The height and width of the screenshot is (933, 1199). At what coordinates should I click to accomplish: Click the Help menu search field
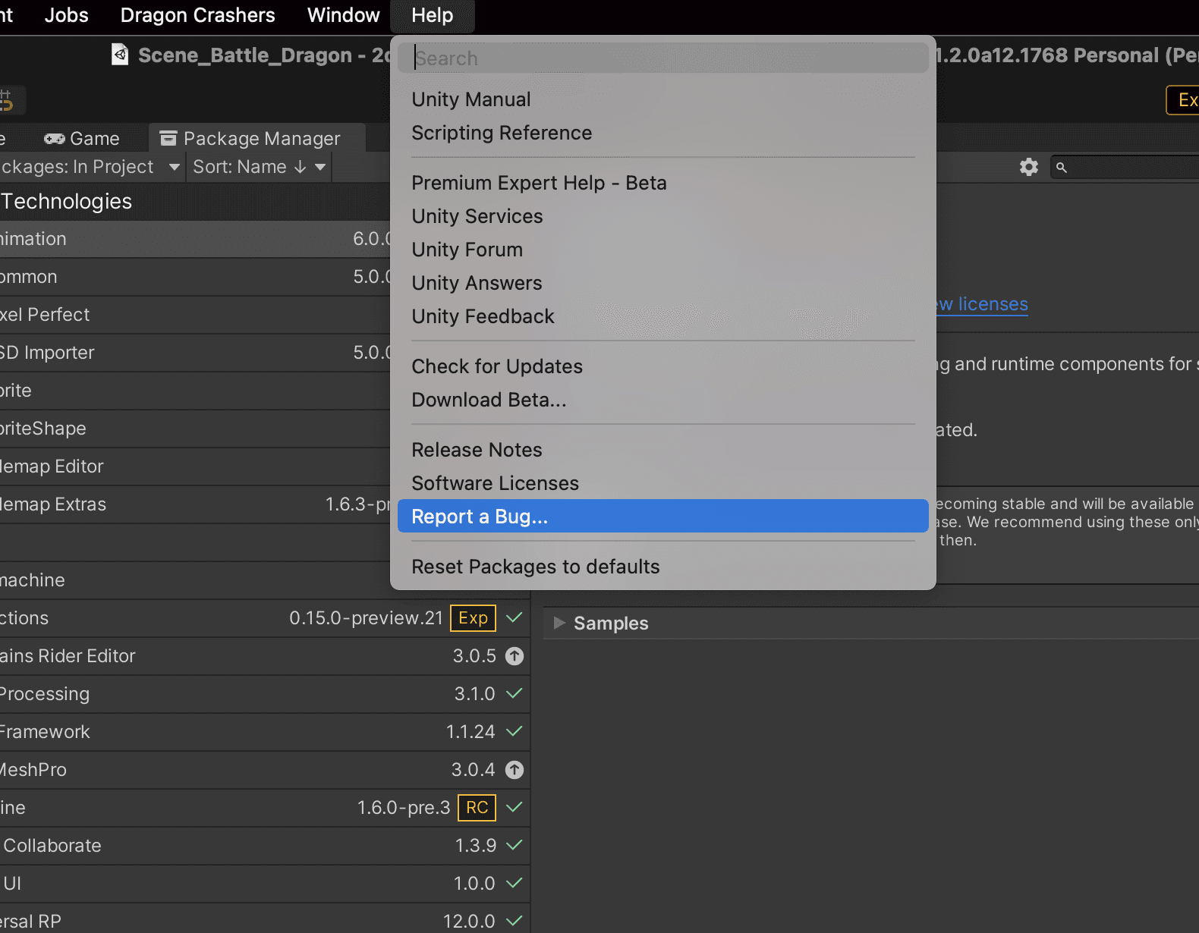[x=663, y=58]
